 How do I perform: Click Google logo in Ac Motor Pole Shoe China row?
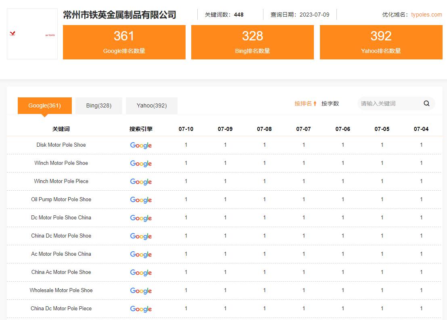141,255
